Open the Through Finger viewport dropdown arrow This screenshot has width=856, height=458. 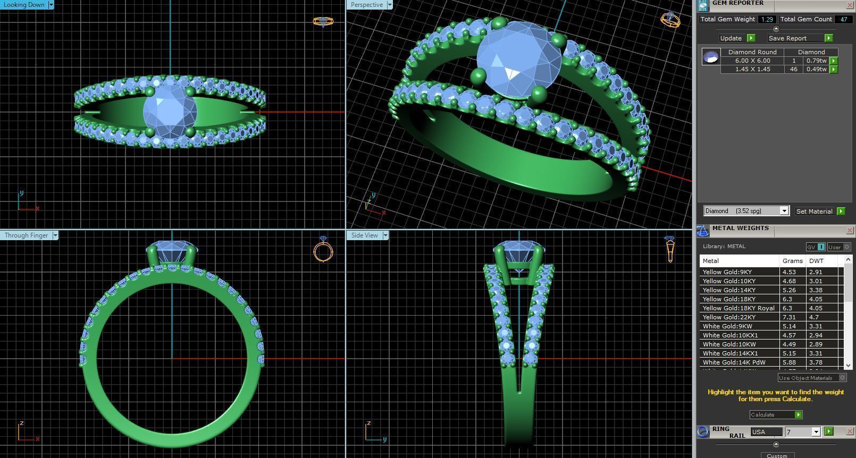[55, 235]
